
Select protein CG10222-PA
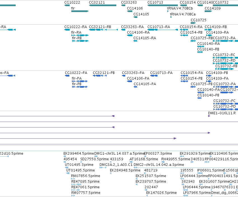(x=67, y=76)
